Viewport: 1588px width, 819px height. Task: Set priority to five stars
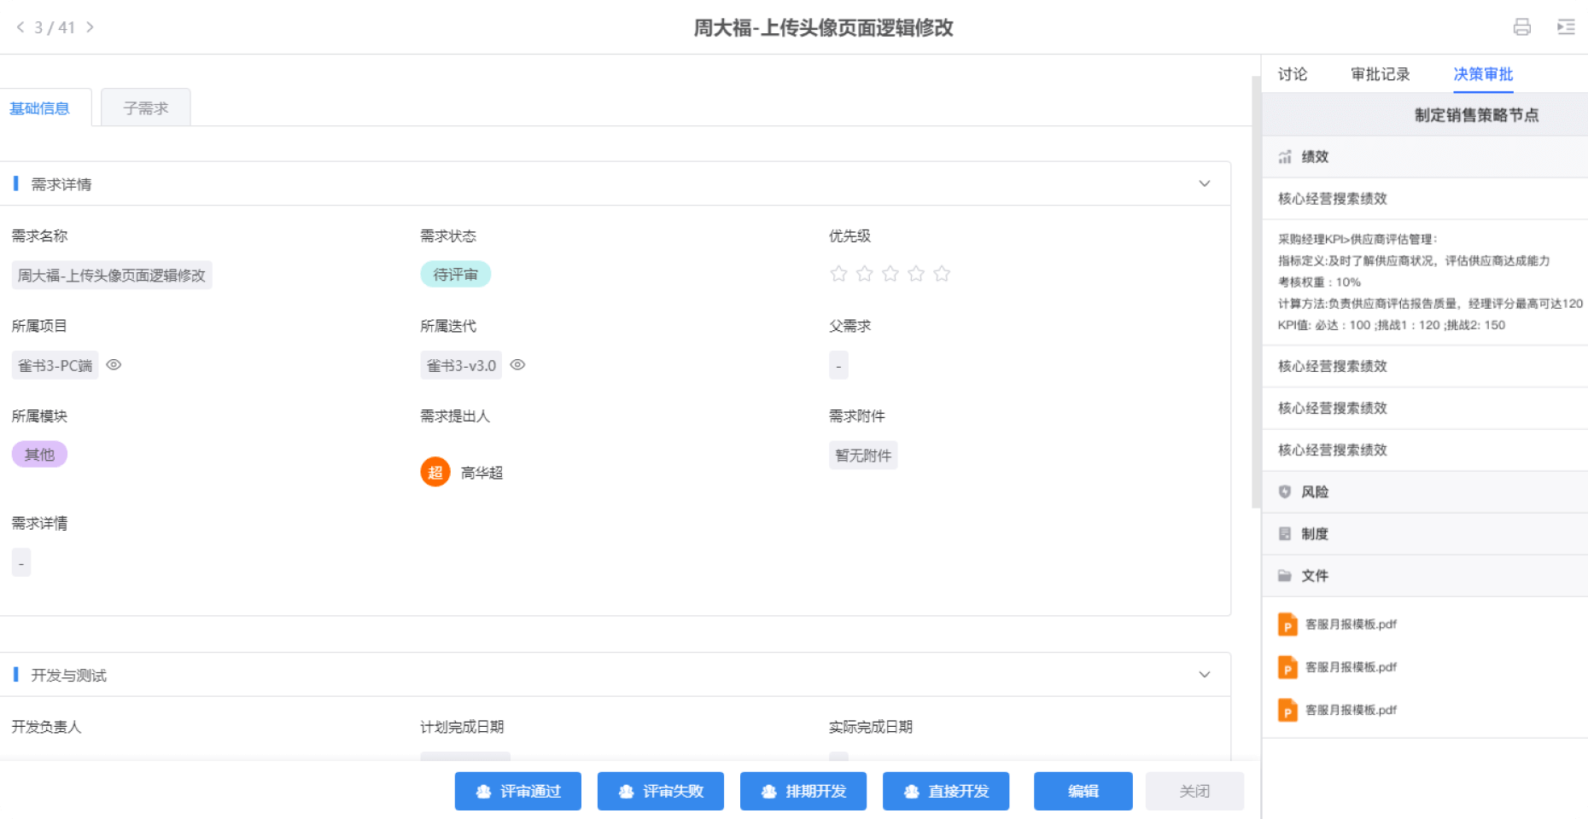point(942,274)
